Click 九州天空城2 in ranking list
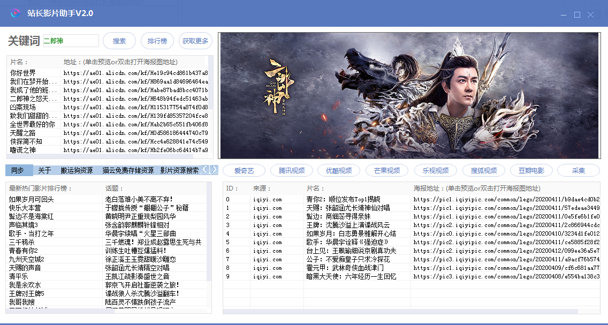Image resolution: width=608 pixels, height=325 pixels. (x=26, y=259)
